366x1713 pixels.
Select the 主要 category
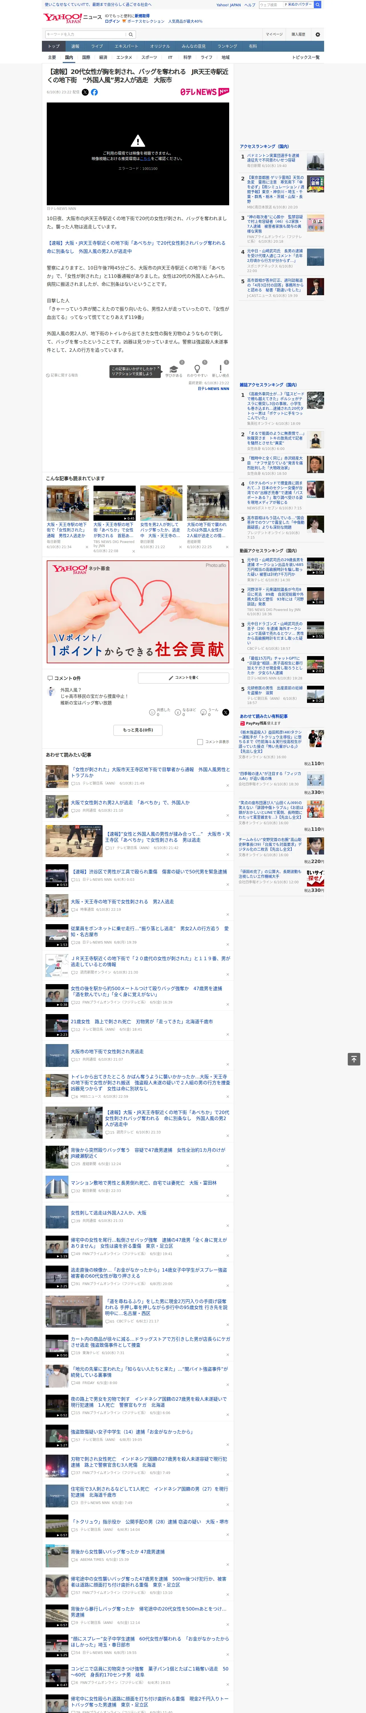click(x=52, y=57)
